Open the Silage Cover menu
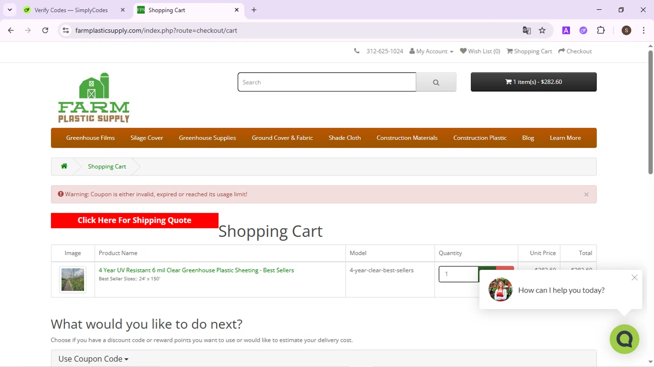The image size is (654, 367). click(147, 138)
